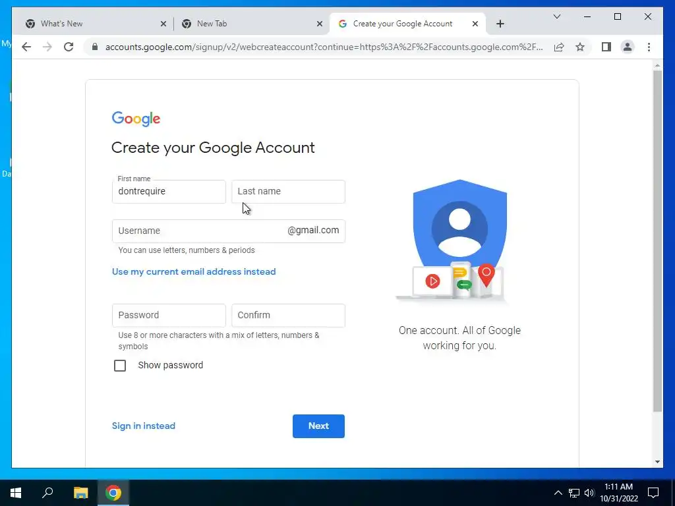Image resolution: width=675 pixels, height=506 pixels.
Task: Show hidden system tray icons
Action: pyautogui.click(x=558, y=493)
